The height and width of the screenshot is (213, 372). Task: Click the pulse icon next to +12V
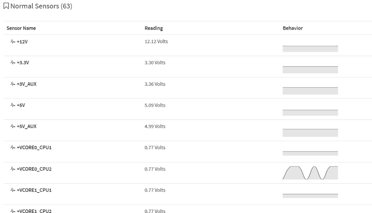(x=12, y=42)
